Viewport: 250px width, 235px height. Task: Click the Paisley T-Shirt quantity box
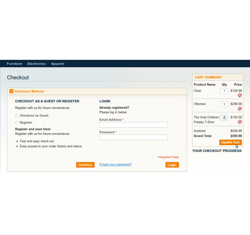tap(224, 117)
